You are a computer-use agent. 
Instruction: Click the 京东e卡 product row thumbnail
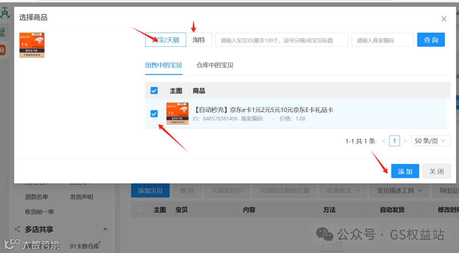pyautogui.click(x=177, y=114)
